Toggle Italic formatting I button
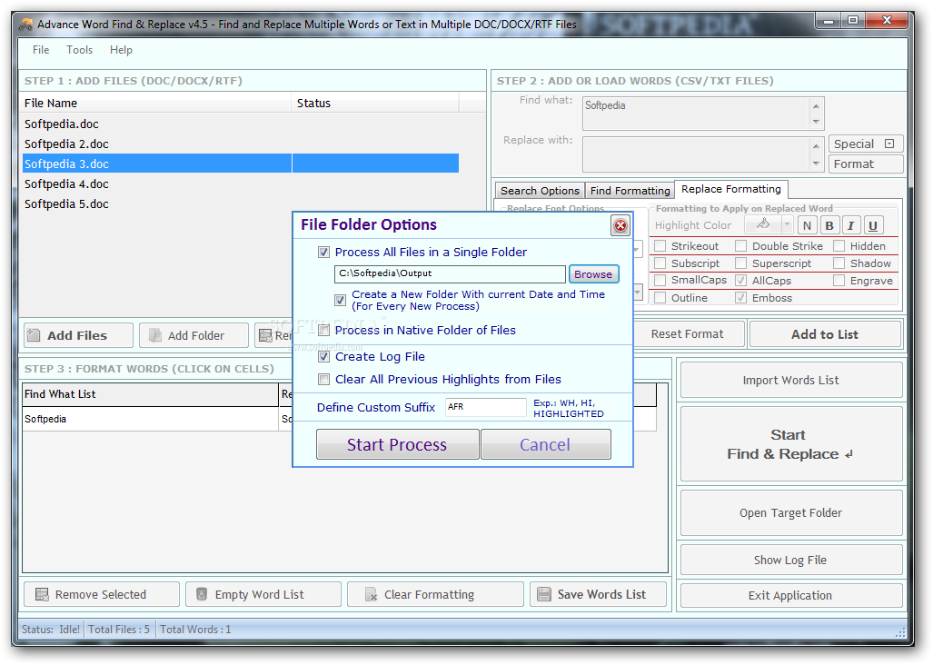The width and height of the screenshot is (933, 665). (851, 225)
